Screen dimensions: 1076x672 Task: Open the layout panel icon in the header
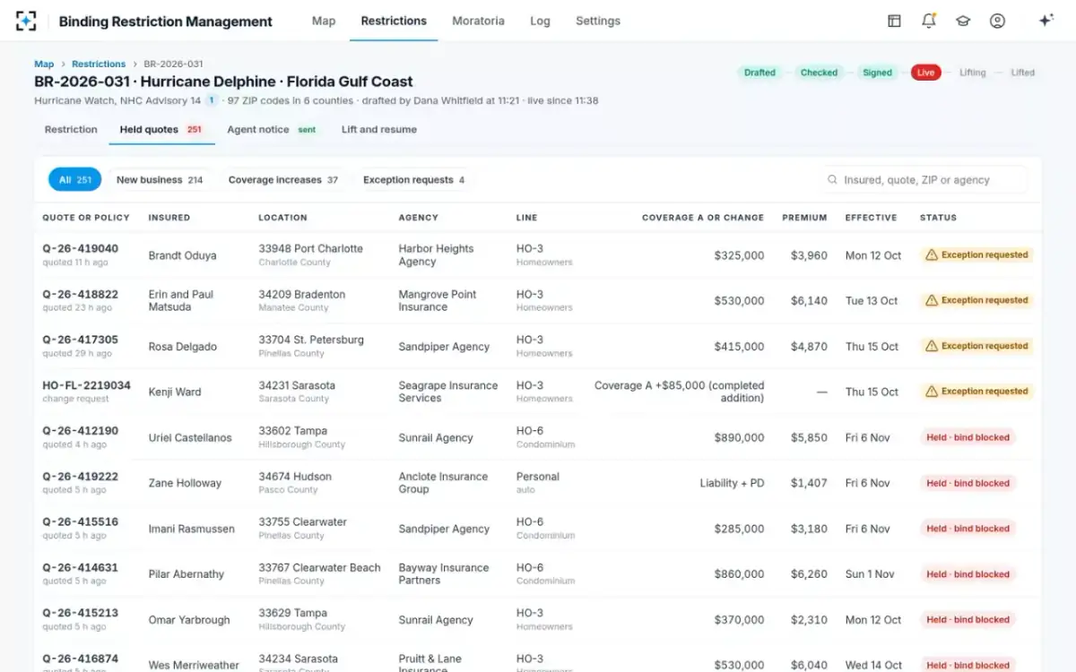pyautogui.click(x=894, y=21)
